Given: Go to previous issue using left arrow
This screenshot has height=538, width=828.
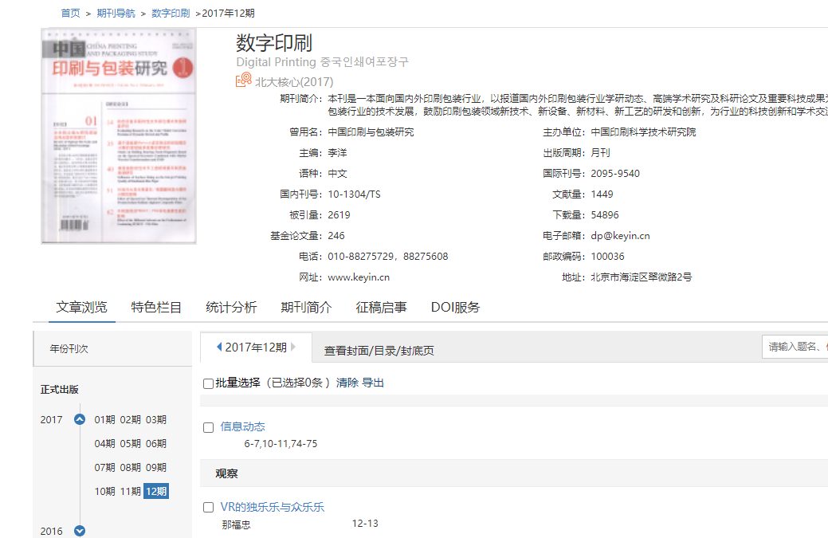Looking at the screenshot, I should [x=219, y=347].
